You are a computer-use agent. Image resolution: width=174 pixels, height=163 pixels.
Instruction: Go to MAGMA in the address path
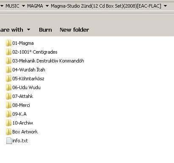[x=35, y=6]
